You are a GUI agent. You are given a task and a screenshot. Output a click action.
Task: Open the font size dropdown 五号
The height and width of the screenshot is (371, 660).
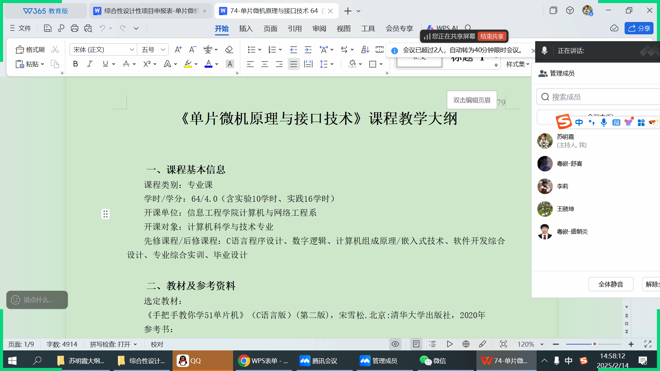[x=163, y=50]
